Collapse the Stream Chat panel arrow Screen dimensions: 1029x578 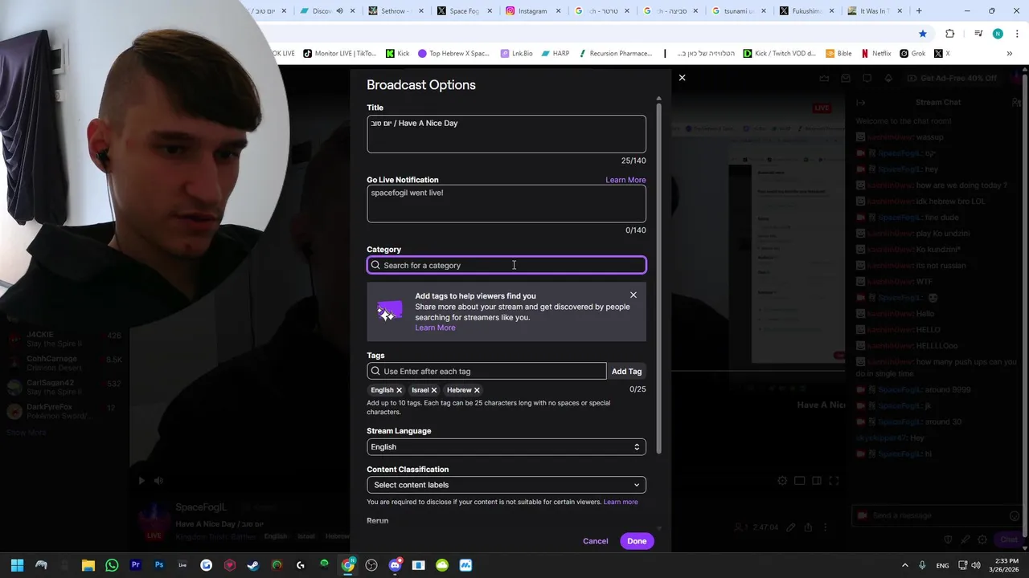(860, 103)
